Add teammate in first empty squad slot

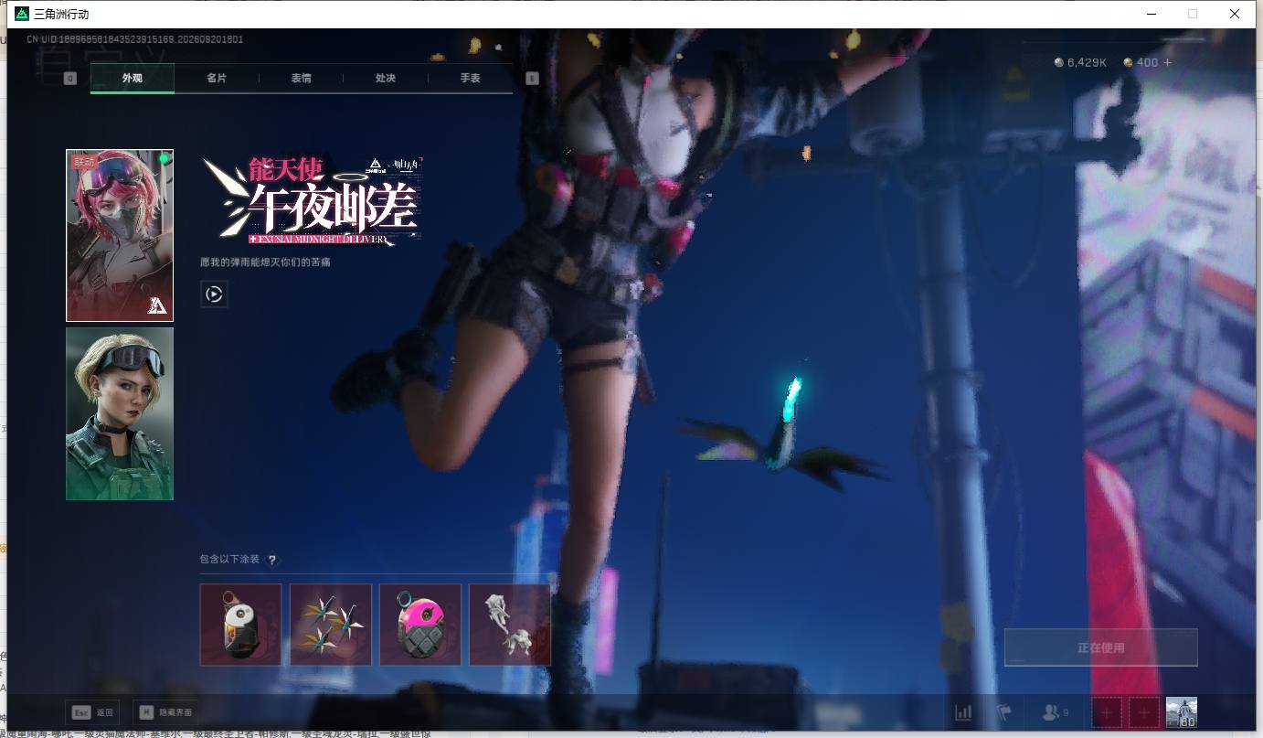(x=1107, y=712)
